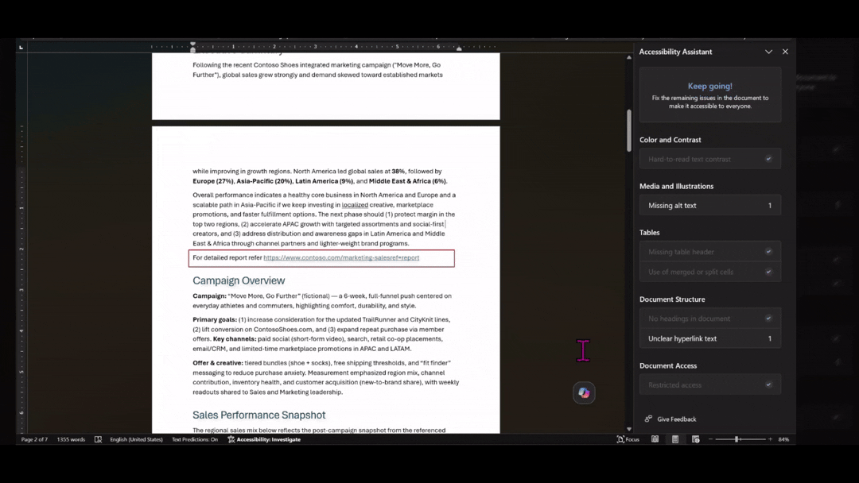Toggle Text Predictions: On status
The image size is (859, 483).
195,439
